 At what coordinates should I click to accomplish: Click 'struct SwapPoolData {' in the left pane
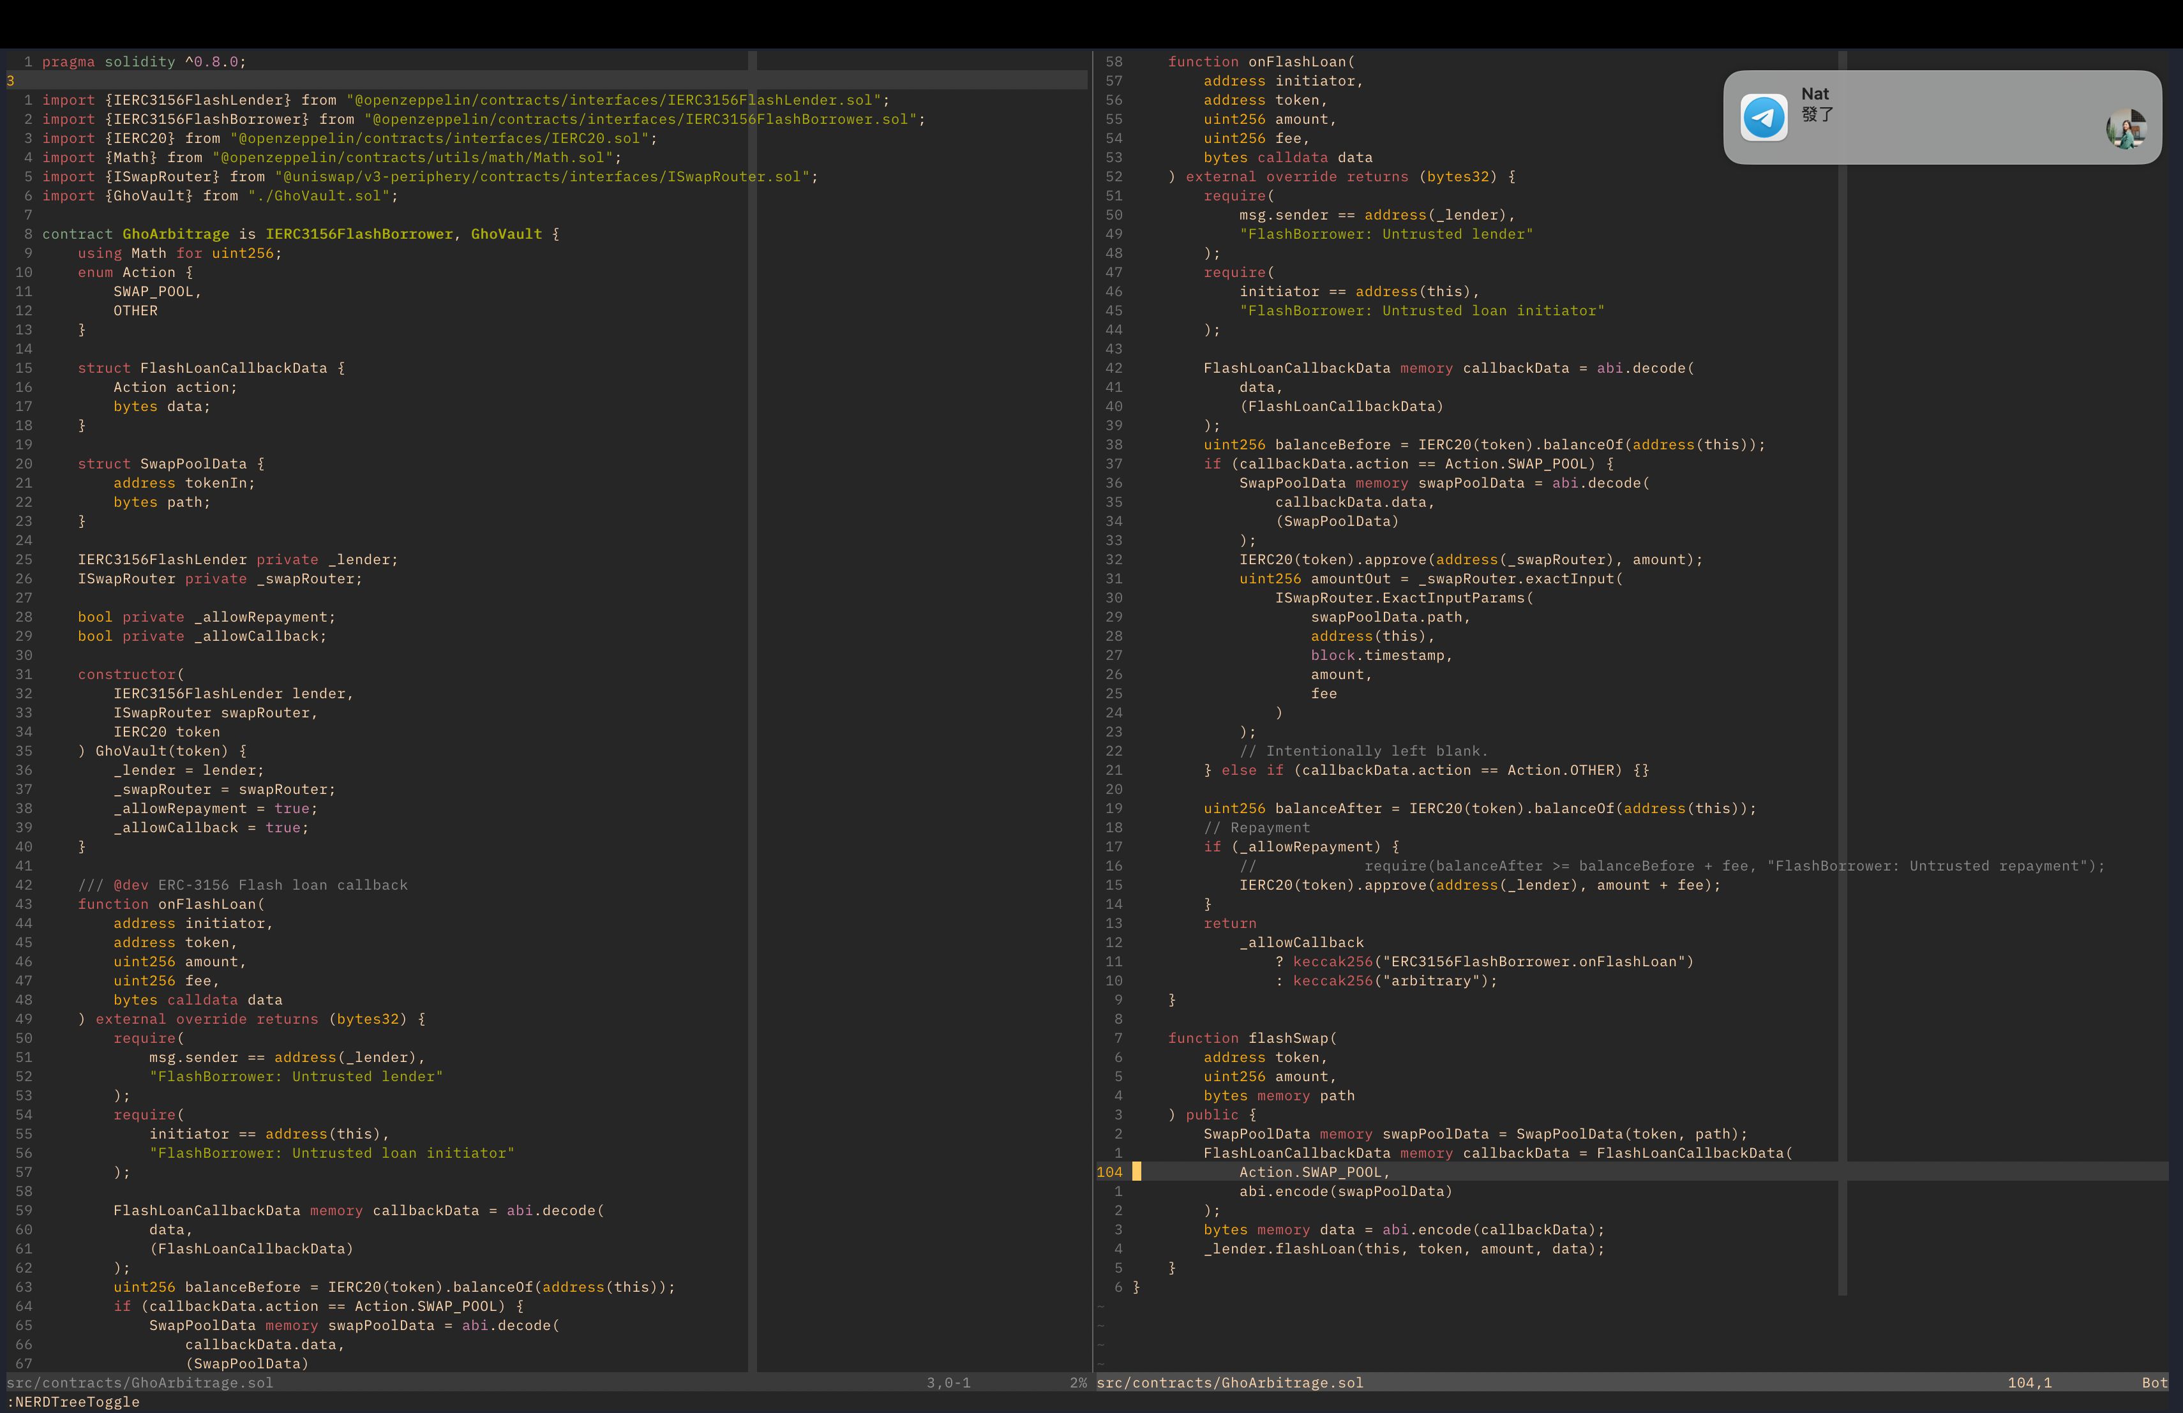pos(170,464)
